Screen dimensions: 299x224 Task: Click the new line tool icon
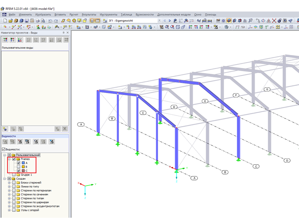13,27
